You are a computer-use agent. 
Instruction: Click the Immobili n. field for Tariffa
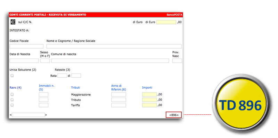coord(43,105)
